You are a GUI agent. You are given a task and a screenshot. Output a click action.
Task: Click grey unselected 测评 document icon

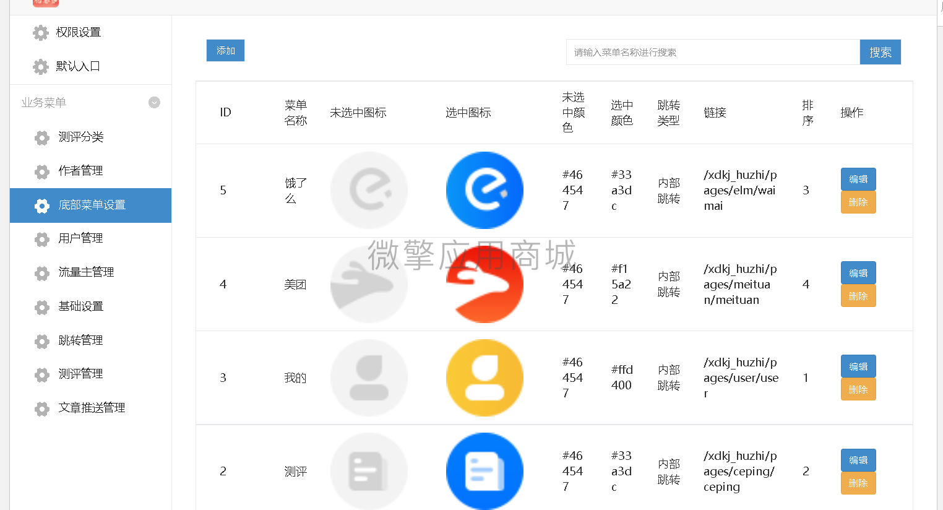point(369,471)
